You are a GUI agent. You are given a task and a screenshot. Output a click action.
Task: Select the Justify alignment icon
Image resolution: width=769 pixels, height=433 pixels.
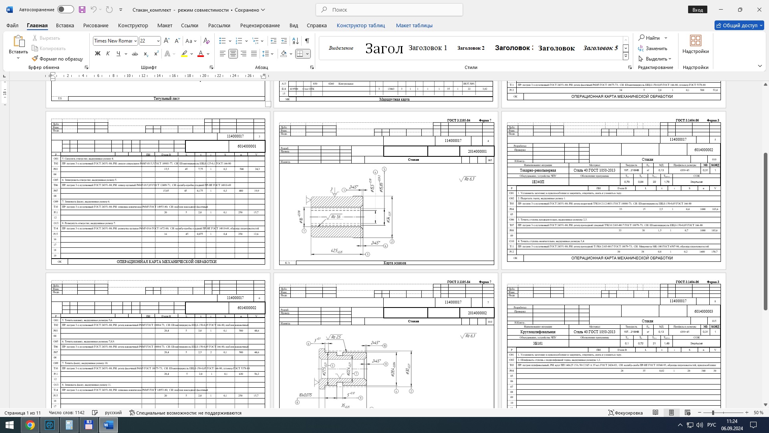click(254, 54)
